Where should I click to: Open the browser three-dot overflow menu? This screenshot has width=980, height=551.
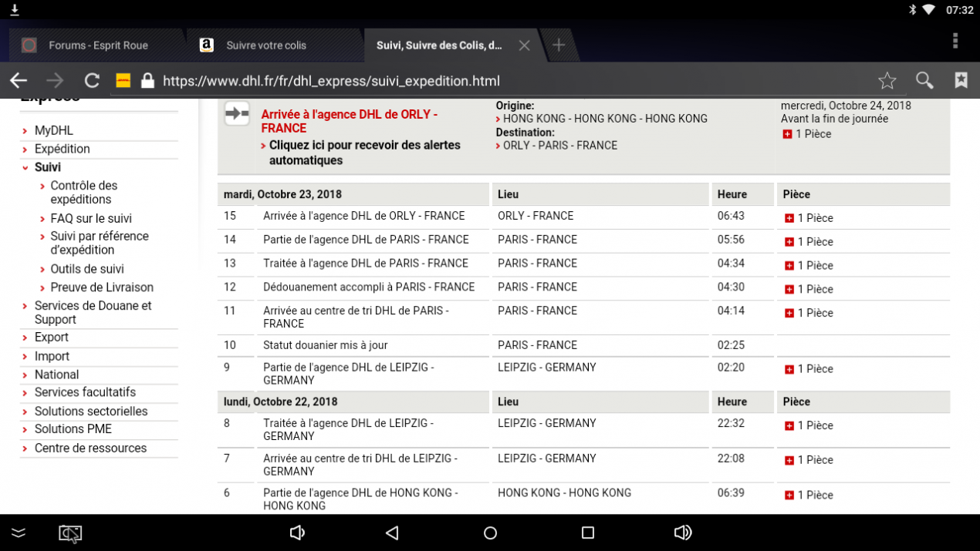point(955,42)
